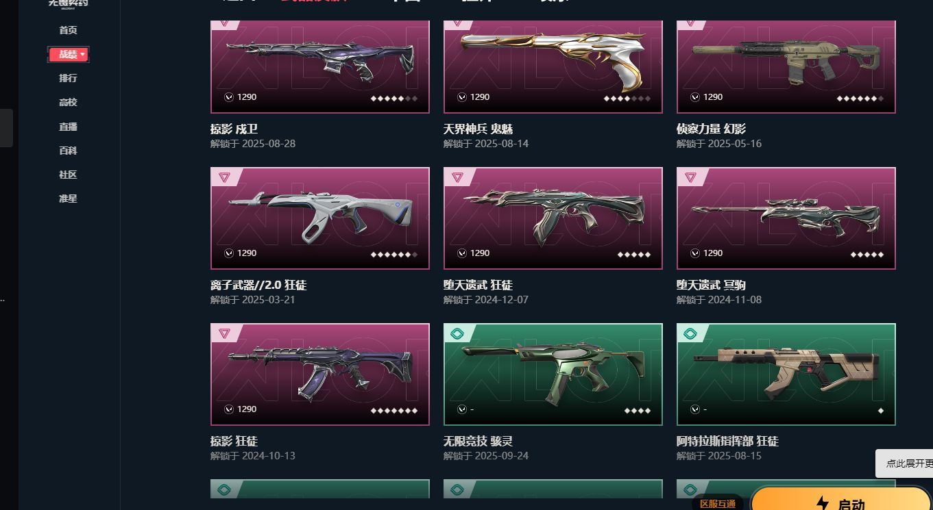Click VP icon beside 1290 on 掠影 狂徒 card

tap(229, 409)
